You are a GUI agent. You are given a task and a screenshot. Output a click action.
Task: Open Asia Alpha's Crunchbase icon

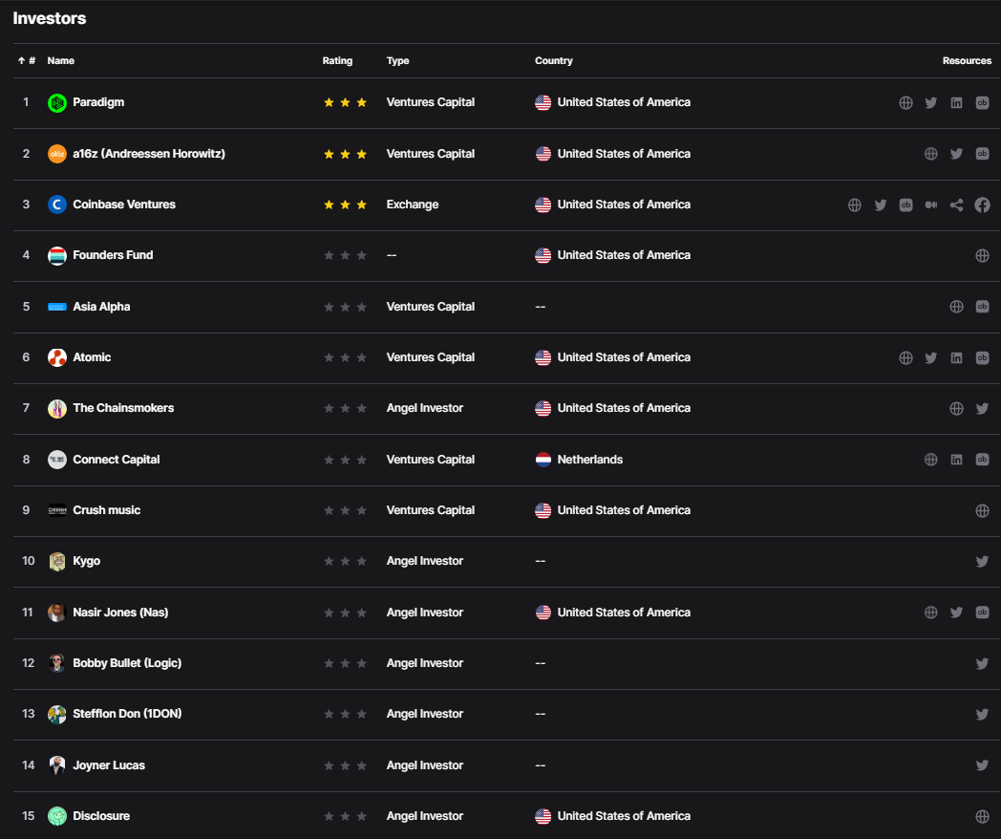pyautogui.click(x=982, y=307)
